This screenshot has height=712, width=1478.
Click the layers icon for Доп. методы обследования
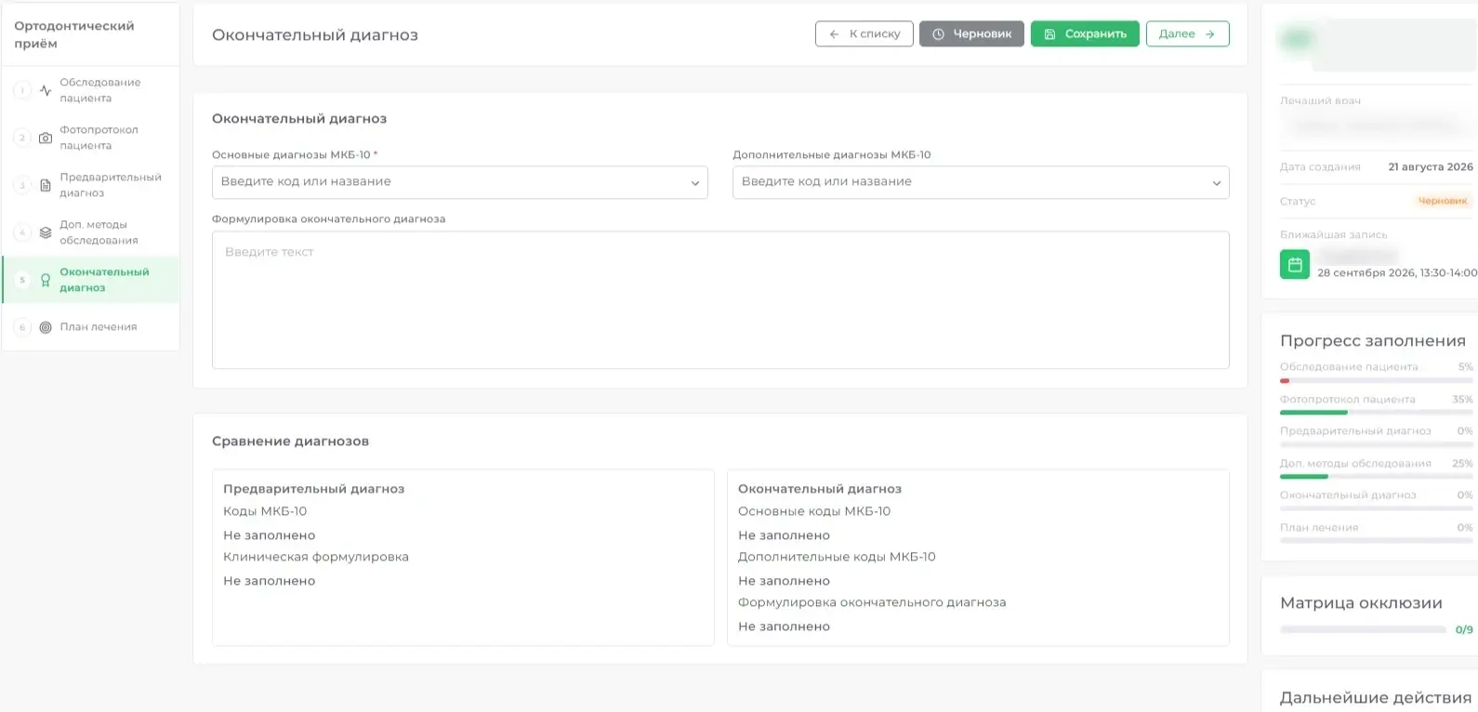coord(46,232)
